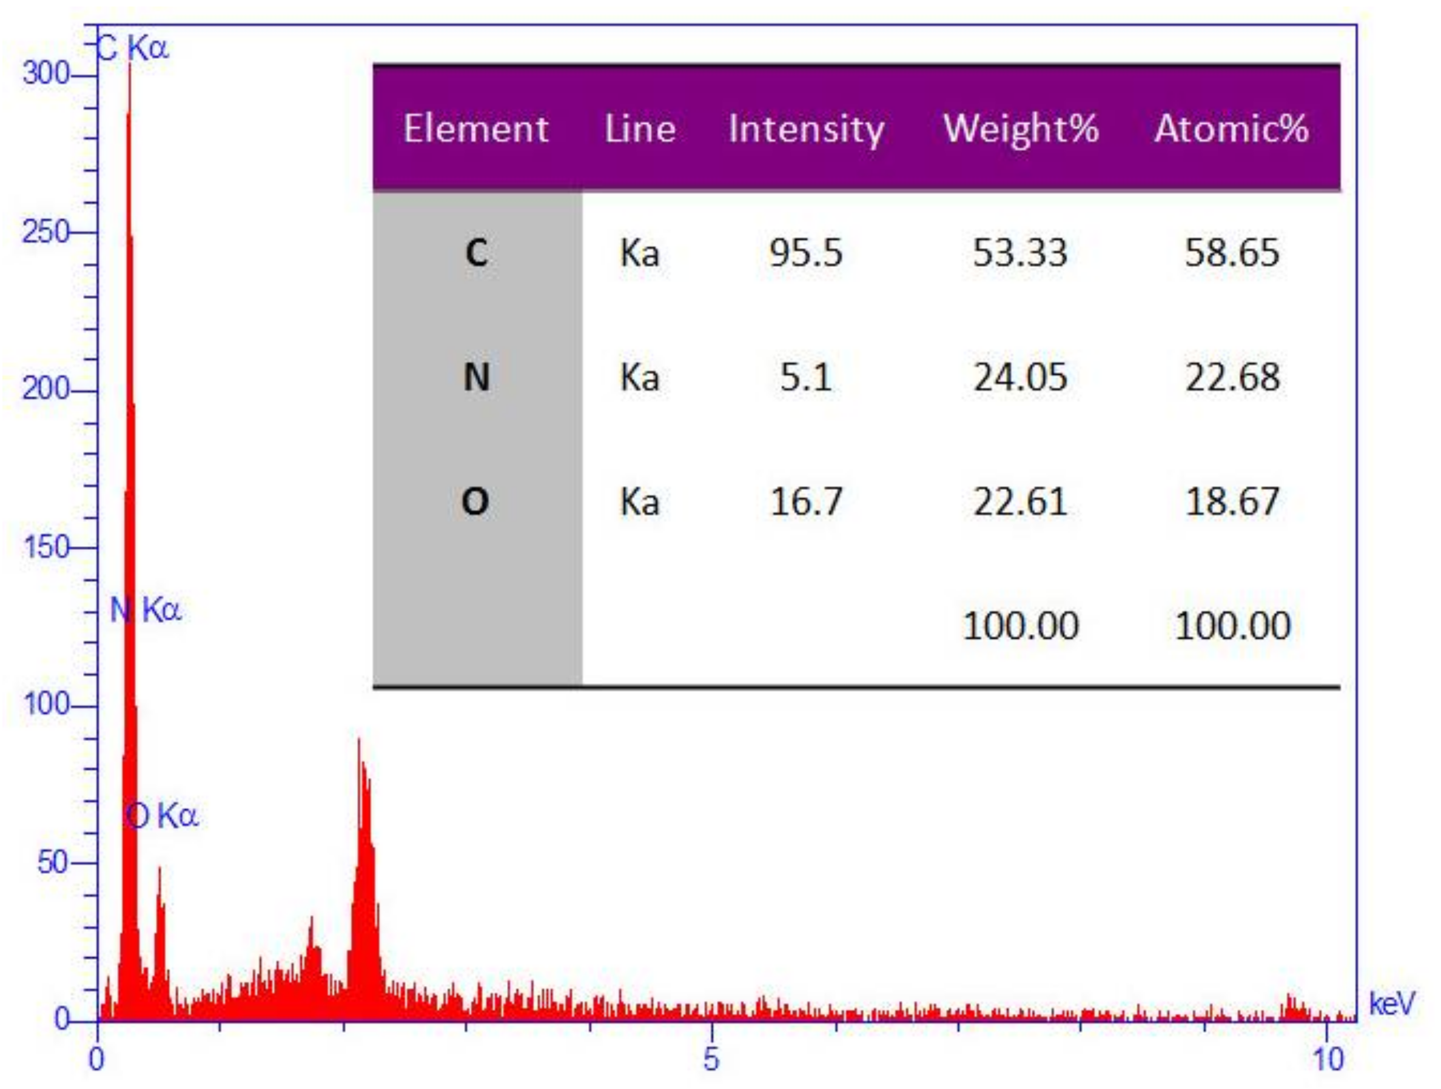Click the Intensity column header
Screen dimensions: 1441x1089
(806, 129)
